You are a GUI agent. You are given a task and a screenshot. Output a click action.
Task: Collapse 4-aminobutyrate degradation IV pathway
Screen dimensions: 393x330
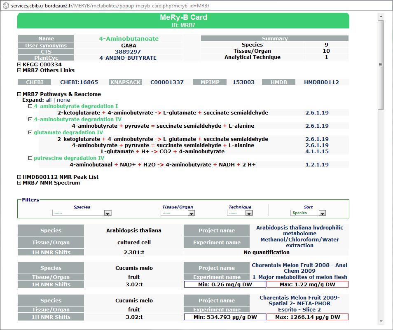click(30, 119)
